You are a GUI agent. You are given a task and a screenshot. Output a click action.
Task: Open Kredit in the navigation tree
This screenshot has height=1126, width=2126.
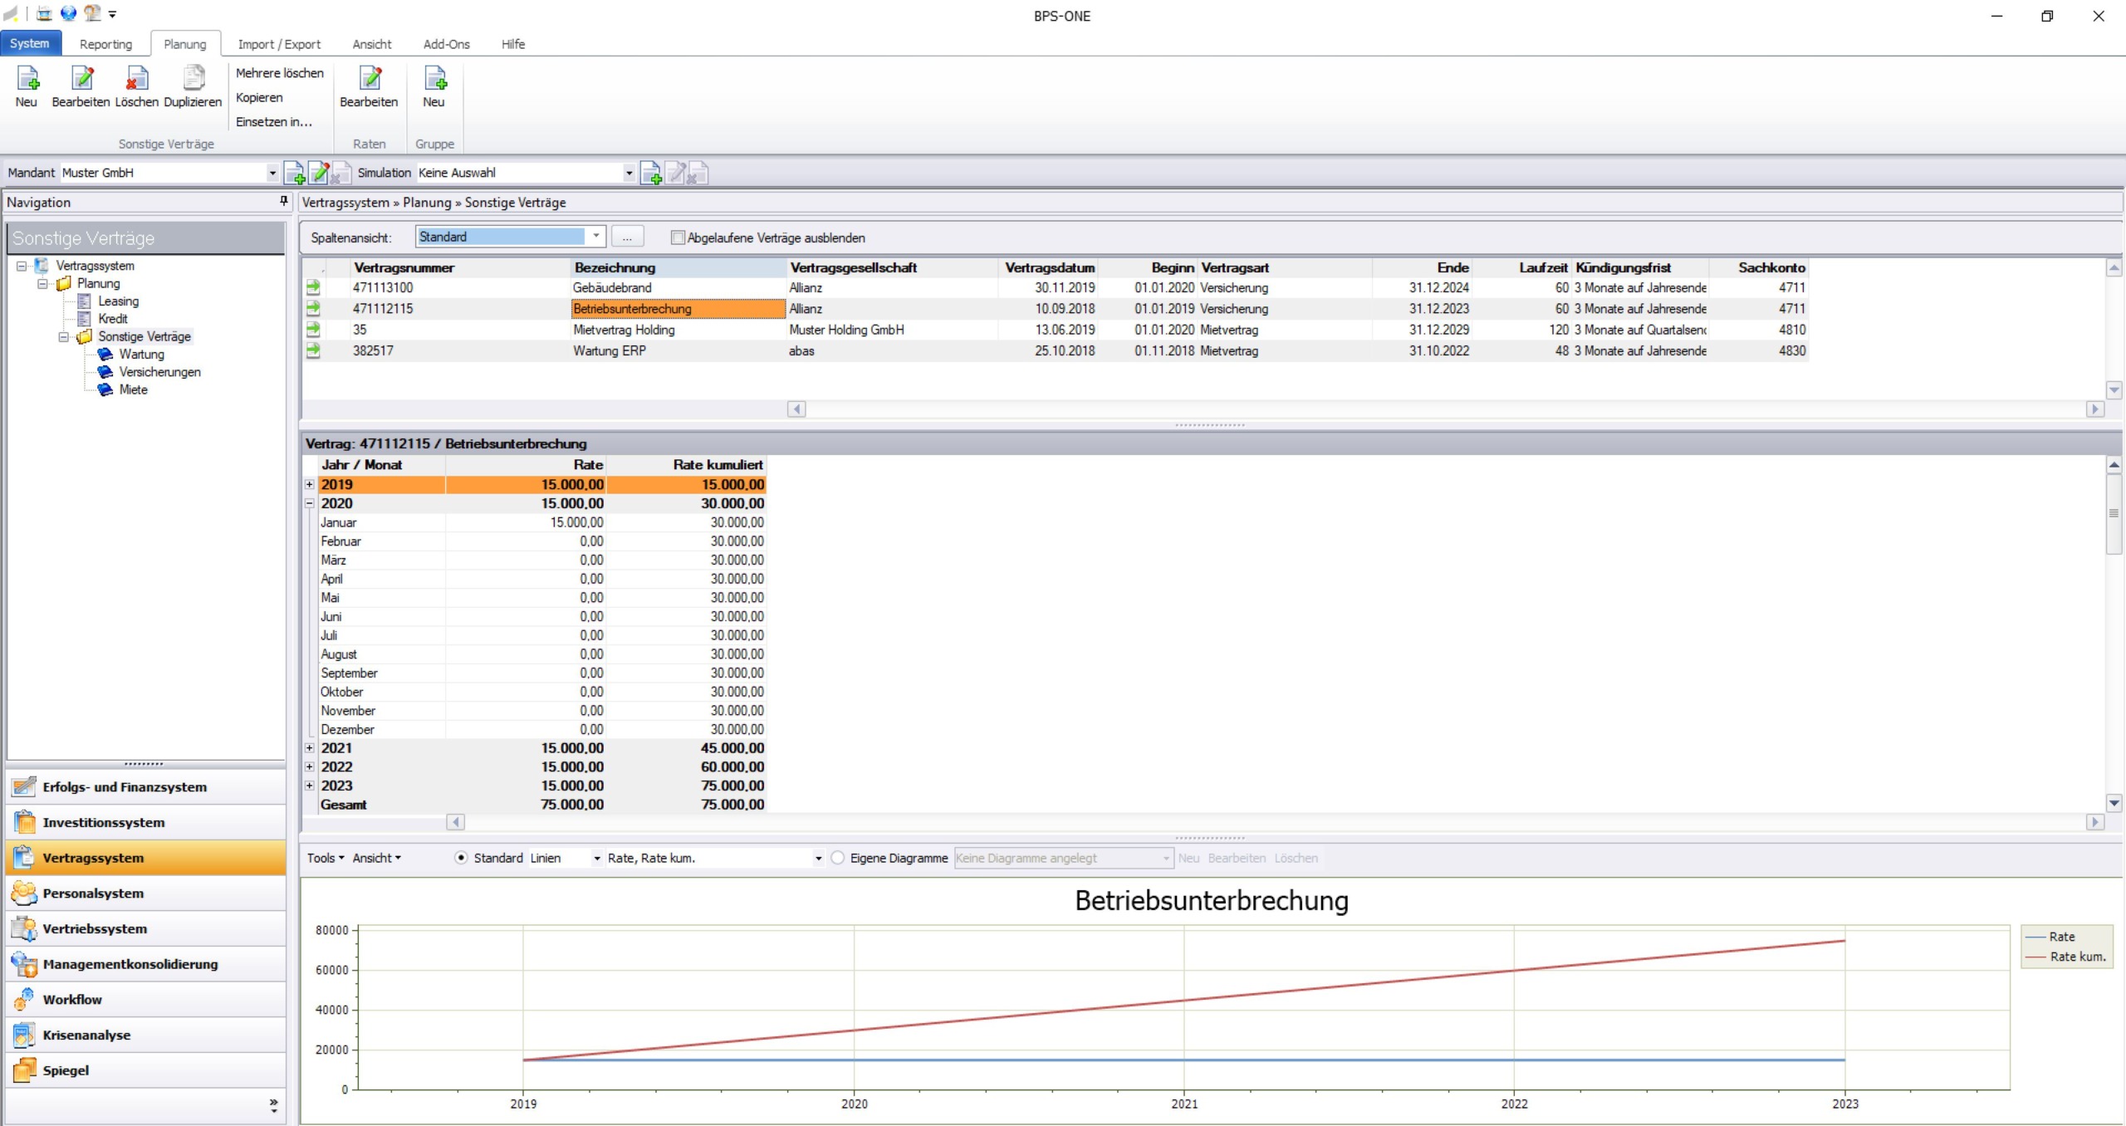(x=112, y=319)
